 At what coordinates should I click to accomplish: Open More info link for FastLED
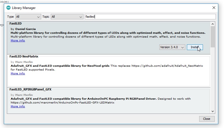[x=18, y=41]
